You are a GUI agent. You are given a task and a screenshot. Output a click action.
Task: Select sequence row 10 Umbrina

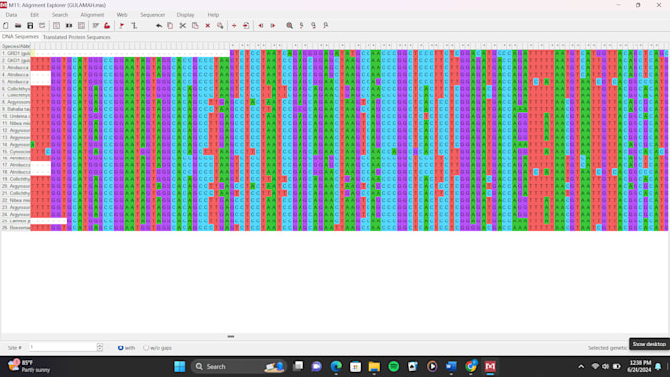click(16, 116)
